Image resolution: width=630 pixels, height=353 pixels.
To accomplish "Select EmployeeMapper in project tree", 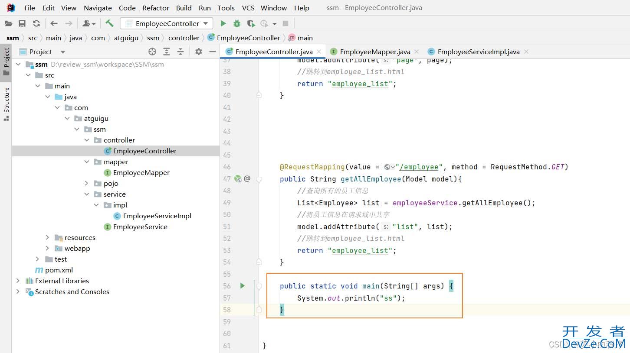I will pos(141,172).
